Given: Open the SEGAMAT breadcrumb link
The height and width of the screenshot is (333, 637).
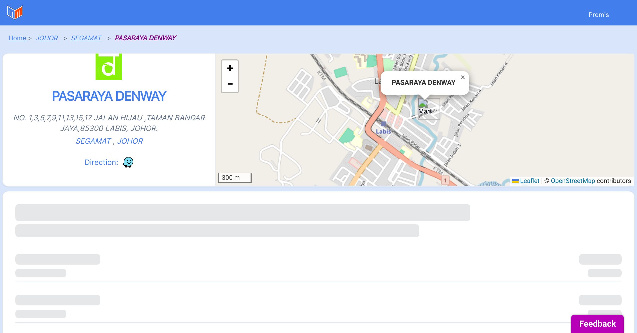Looking at the screenshot, I should tap(86, 38).
